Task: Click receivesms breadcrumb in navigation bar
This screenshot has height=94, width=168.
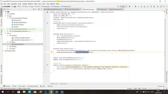Action: (x=55, y=7)
